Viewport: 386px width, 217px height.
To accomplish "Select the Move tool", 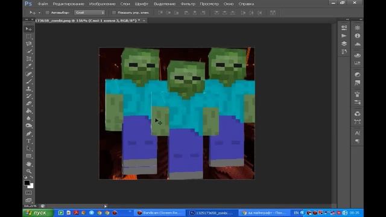I will coord(28,29).
